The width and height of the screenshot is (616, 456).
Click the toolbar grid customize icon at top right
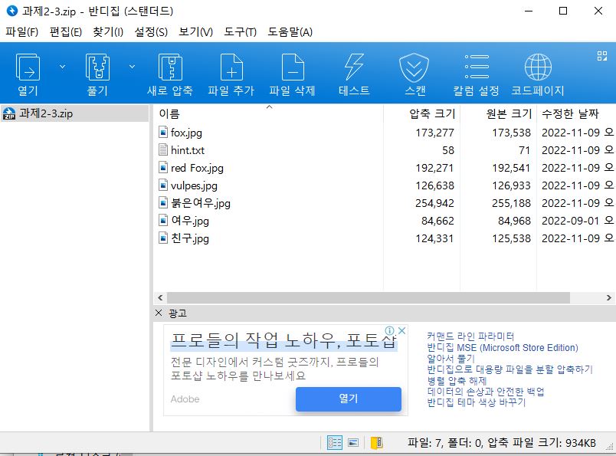pos(602,56)
